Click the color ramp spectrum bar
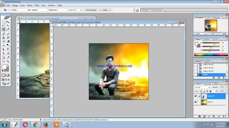Image resolution: width=229 pixels, height=128 pixels. [x=211, y=55]
